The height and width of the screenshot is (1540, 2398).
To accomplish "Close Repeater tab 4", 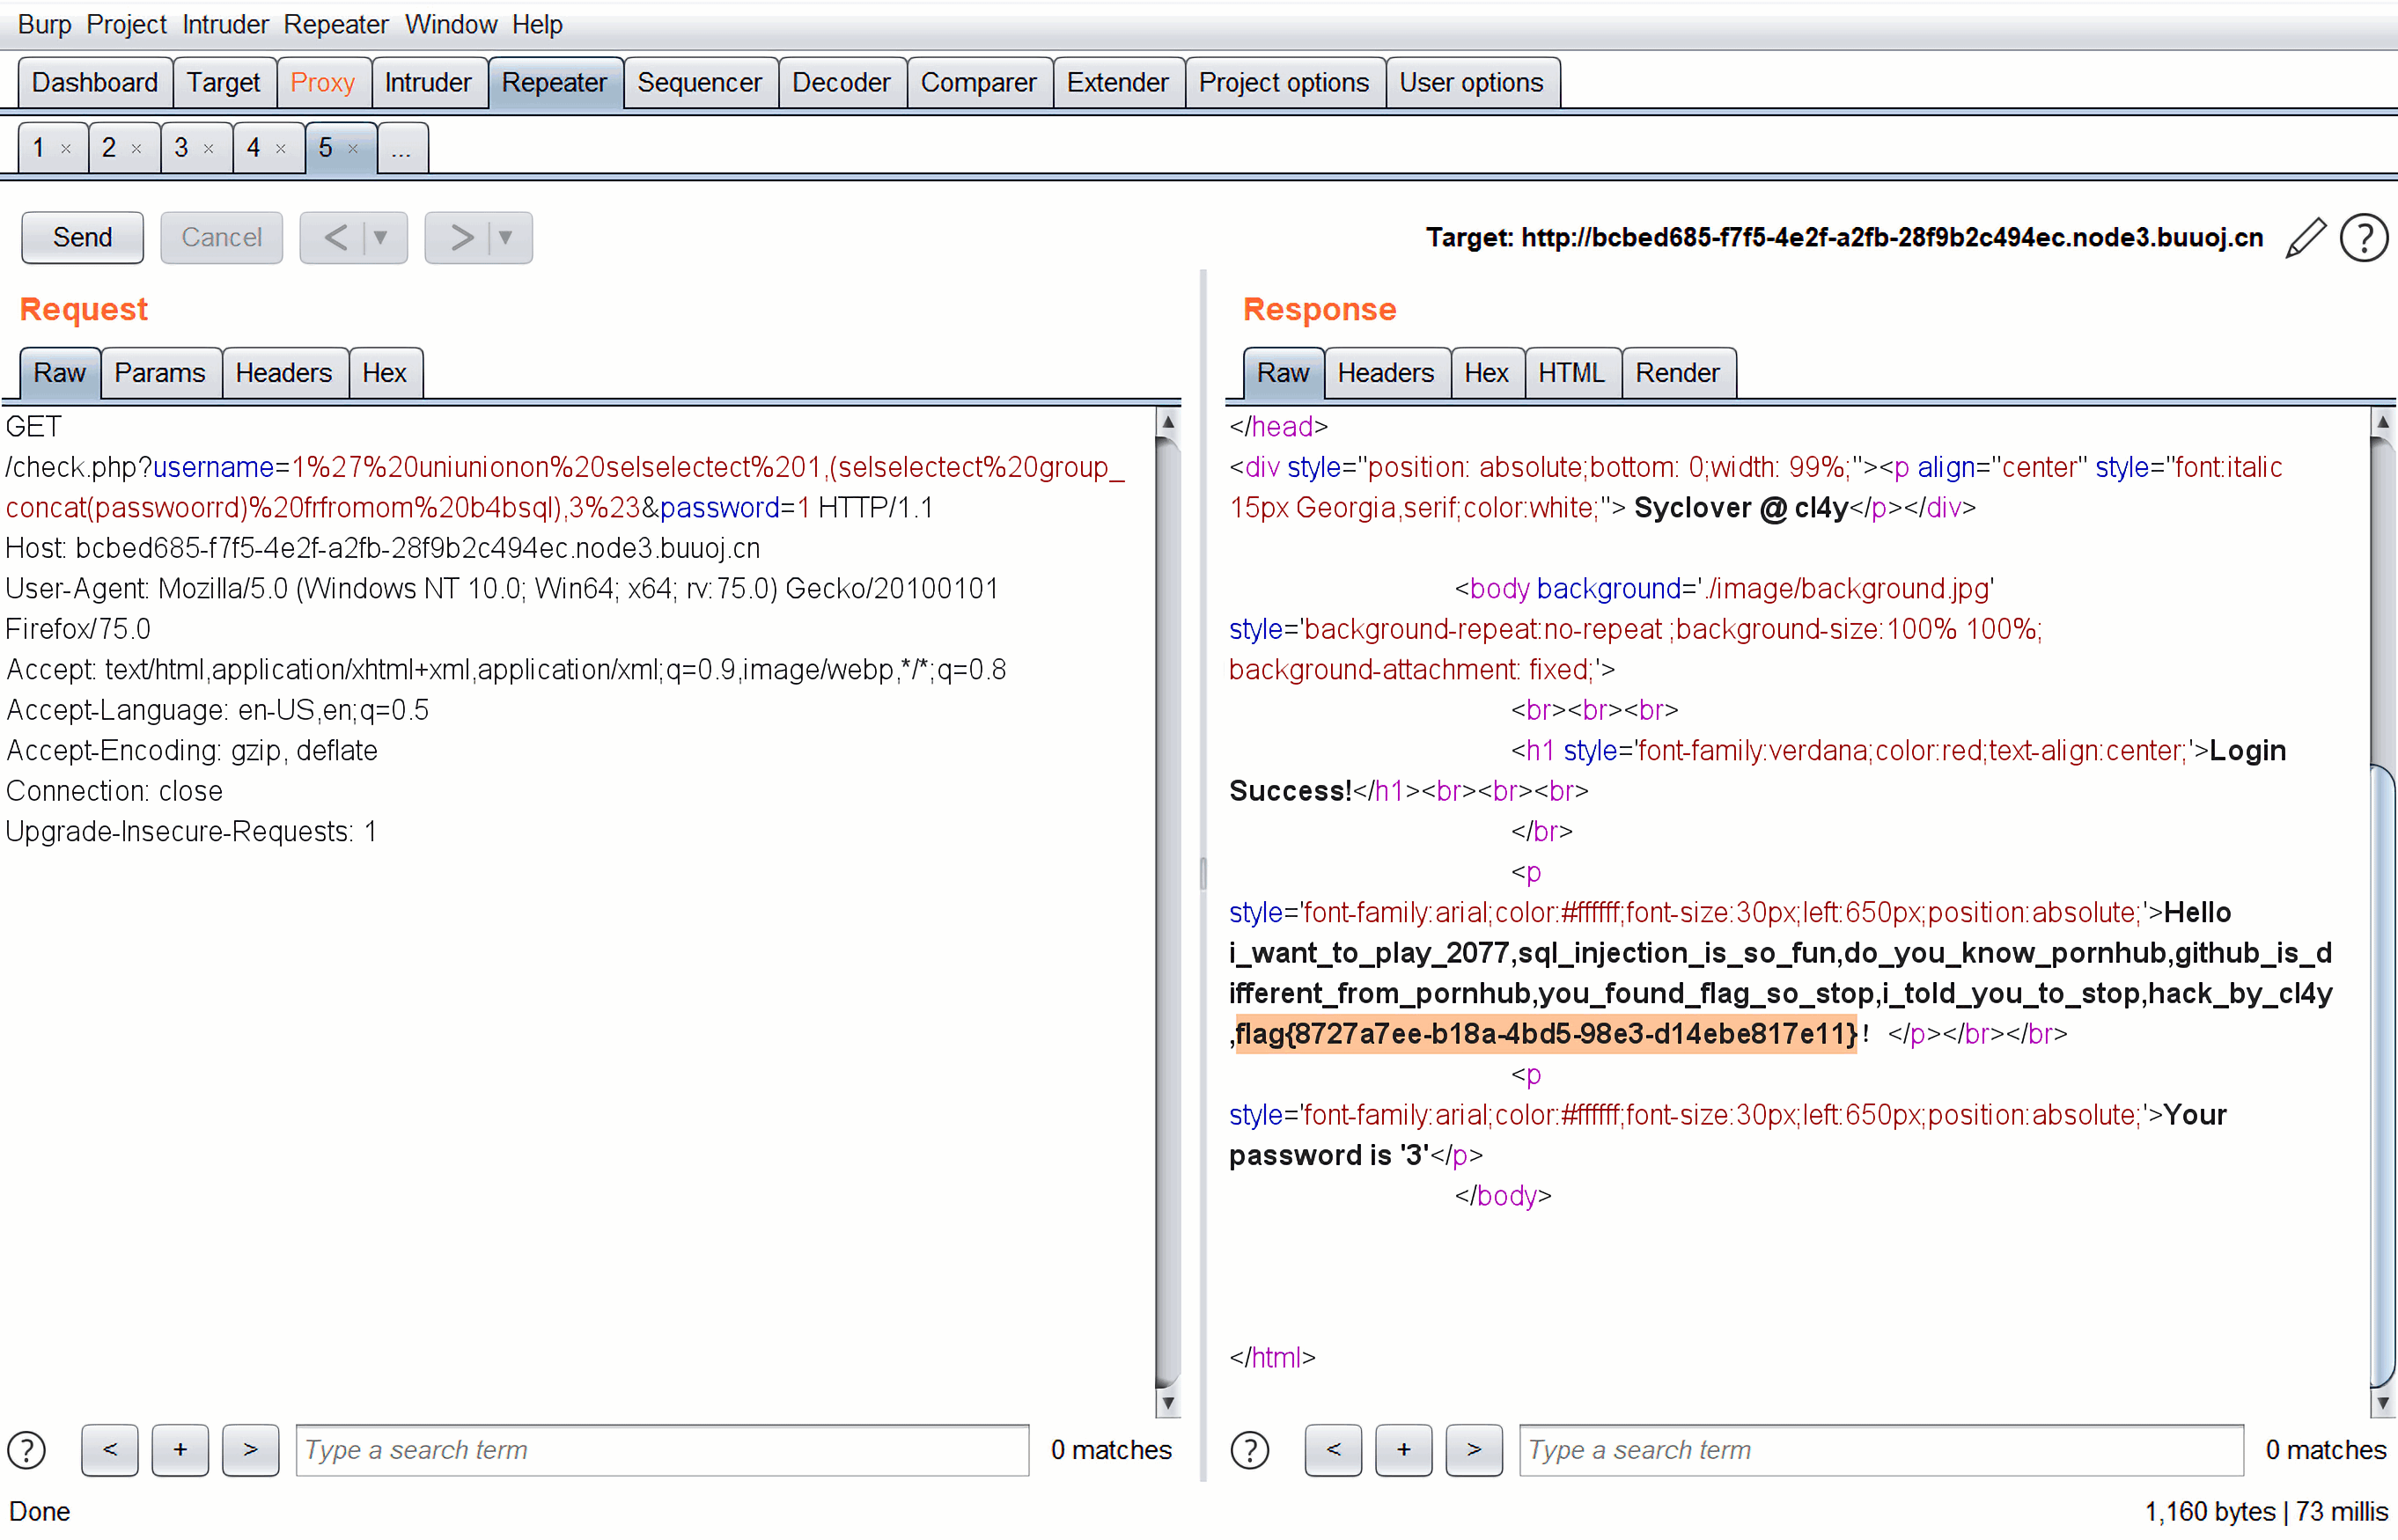I will pyautogui.click(x=281, y=149).
